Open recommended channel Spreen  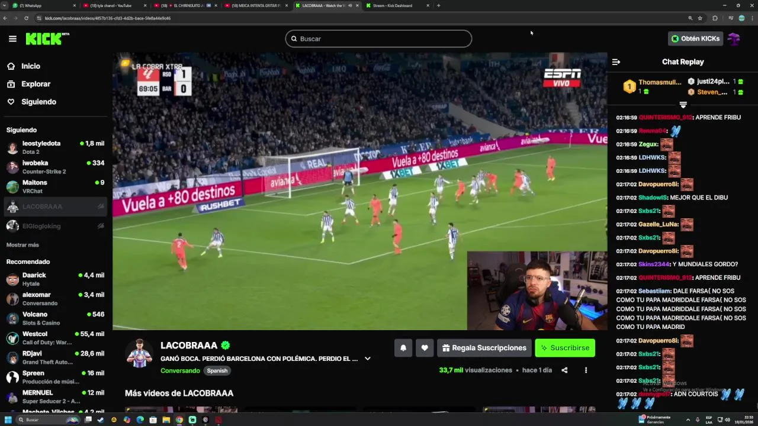[55, 377]
